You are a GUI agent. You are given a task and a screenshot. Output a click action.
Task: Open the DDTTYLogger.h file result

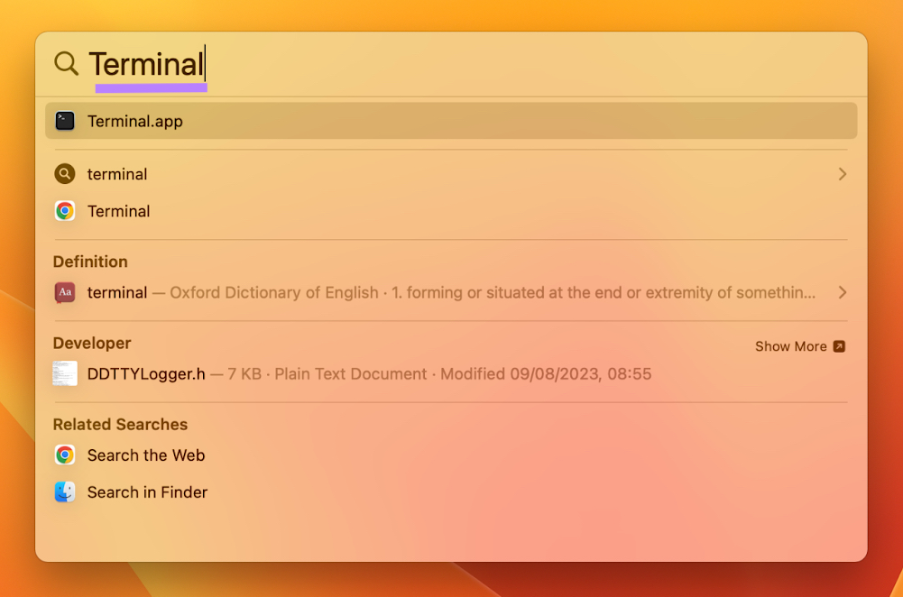369,374
